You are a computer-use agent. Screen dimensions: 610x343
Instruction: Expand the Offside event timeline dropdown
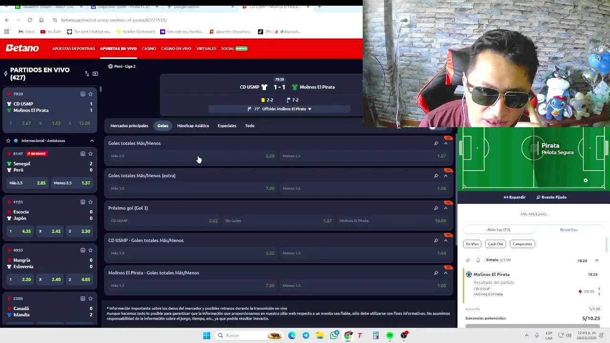(309, 109)
